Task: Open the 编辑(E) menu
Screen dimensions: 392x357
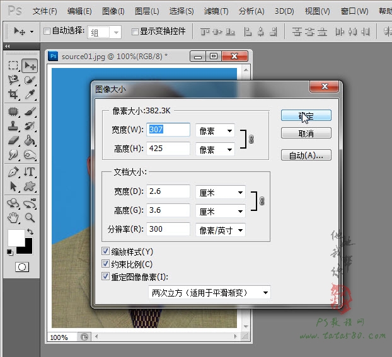Action: pyautogui.click(x=79, y=11)
